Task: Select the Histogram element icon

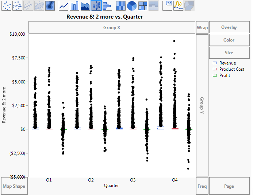Action: point(107,5)
